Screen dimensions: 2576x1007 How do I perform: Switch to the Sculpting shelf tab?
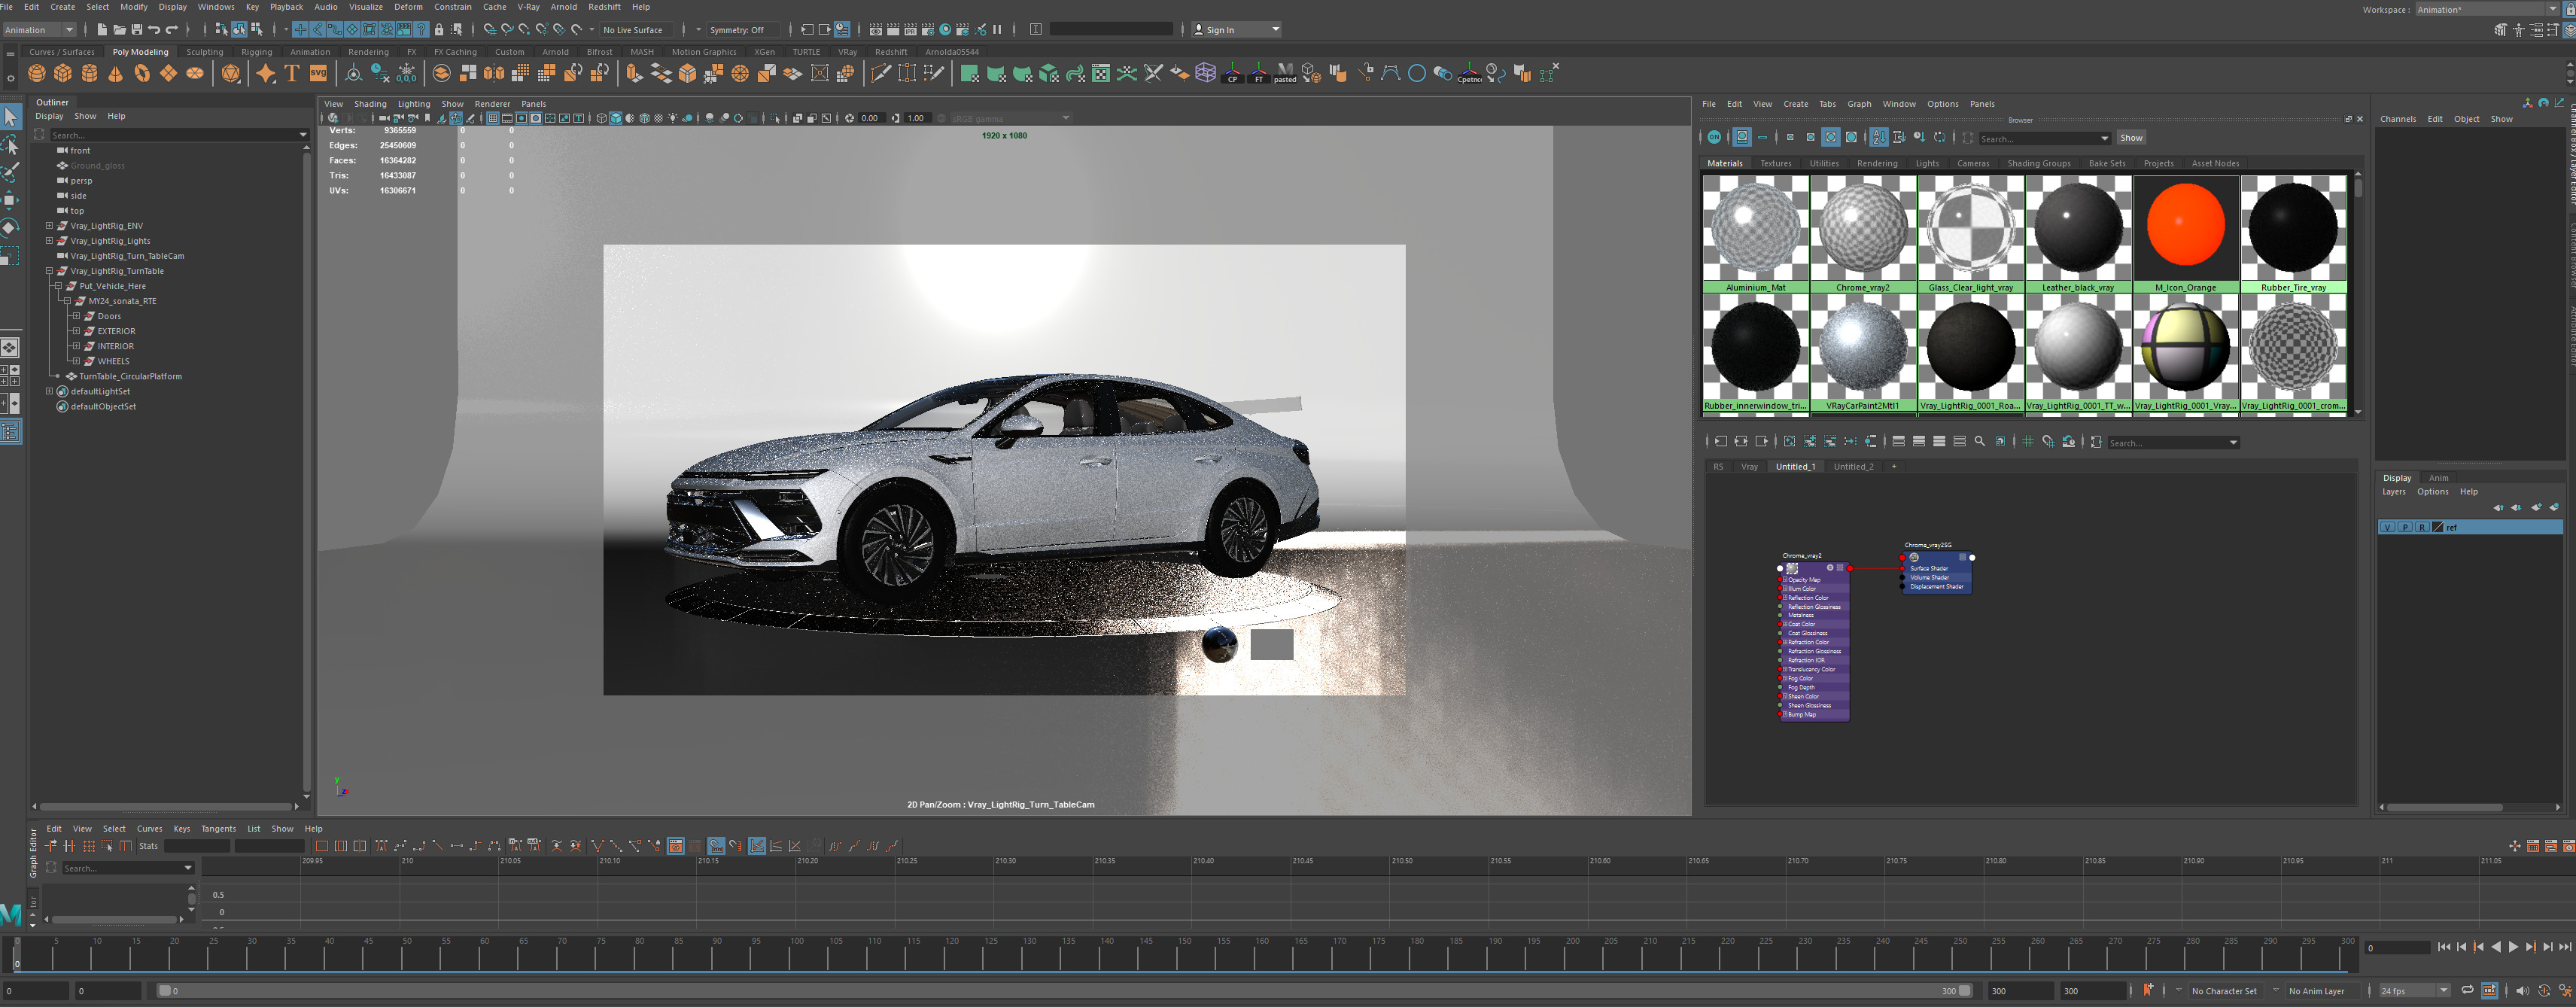tap(204, 52)
